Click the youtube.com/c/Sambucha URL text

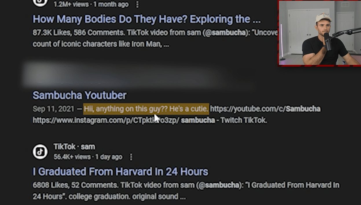pos(265,109)
